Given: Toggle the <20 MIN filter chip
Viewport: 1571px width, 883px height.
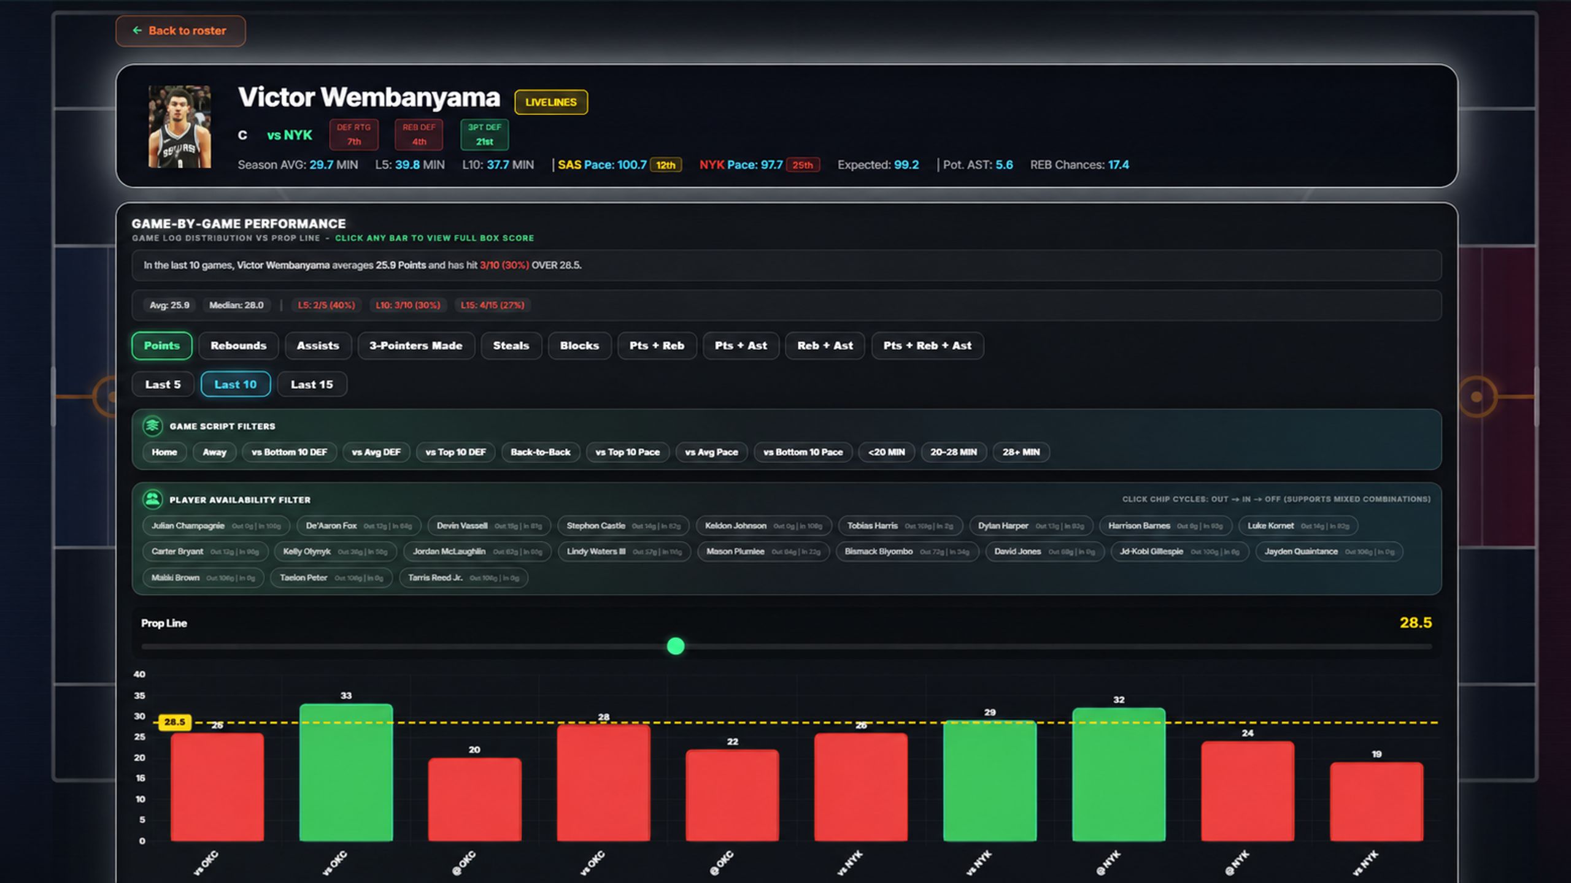Looking at the screenshot, I should pyautogui.click(x=887, y=452).
